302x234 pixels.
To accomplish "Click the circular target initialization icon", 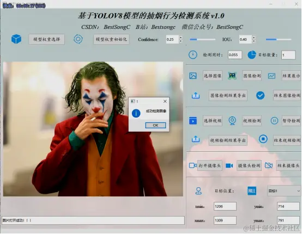I will (78, 39).
